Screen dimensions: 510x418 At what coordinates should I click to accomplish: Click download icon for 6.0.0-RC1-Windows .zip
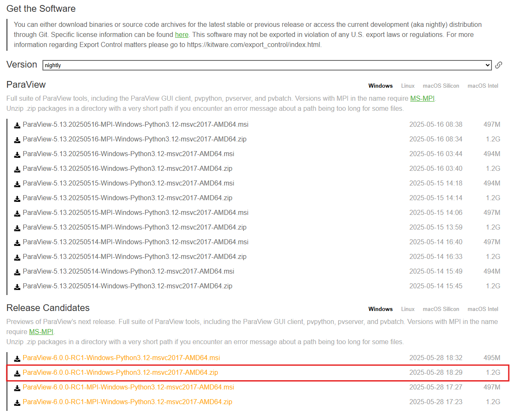coord(17,374)
